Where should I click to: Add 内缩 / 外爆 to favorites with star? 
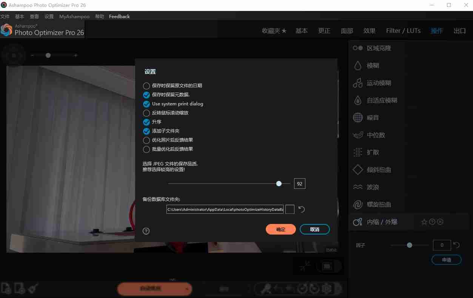click(x=424, y=222)
